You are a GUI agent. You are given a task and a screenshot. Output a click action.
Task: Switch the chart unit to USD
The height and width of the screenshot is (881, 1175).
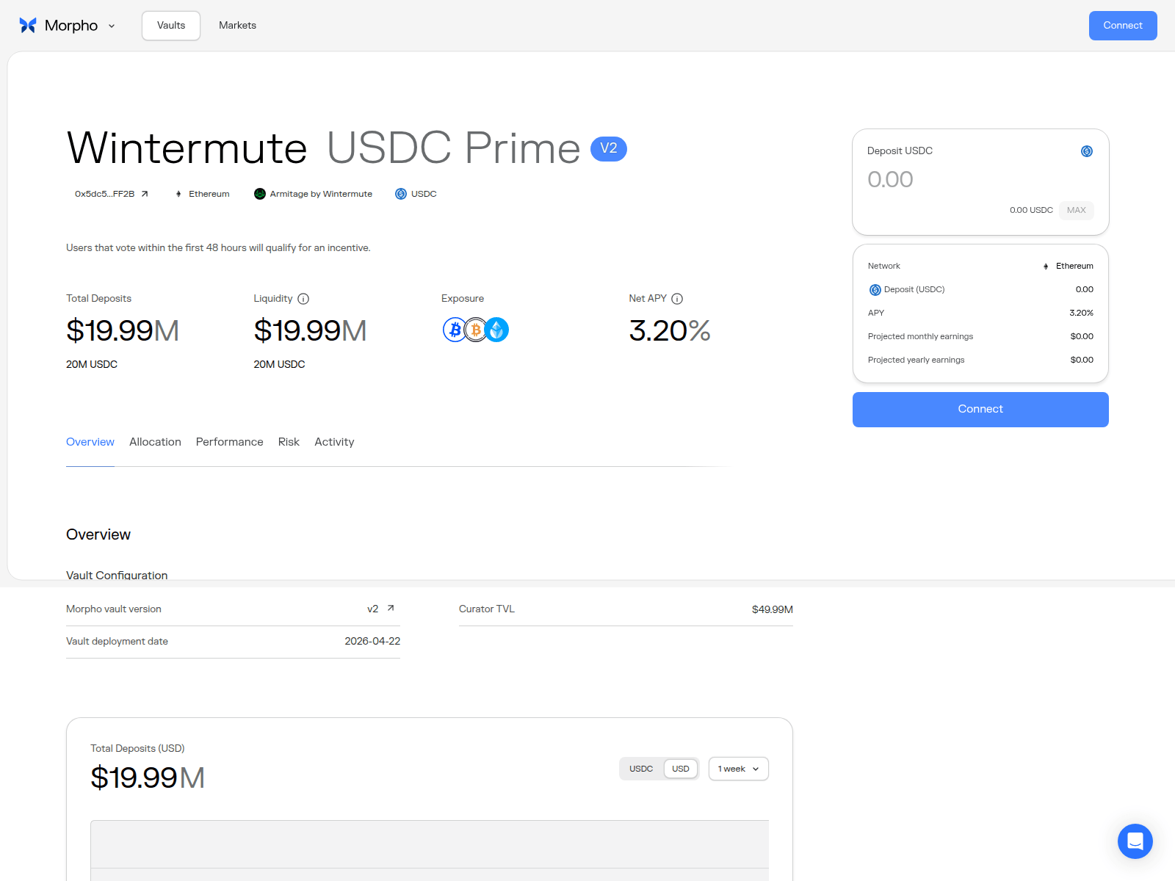click(681, 769)
